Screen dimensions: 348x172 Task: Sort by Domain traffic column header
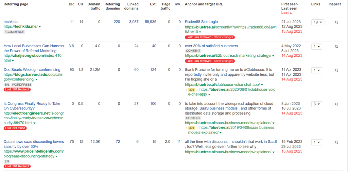94,6
